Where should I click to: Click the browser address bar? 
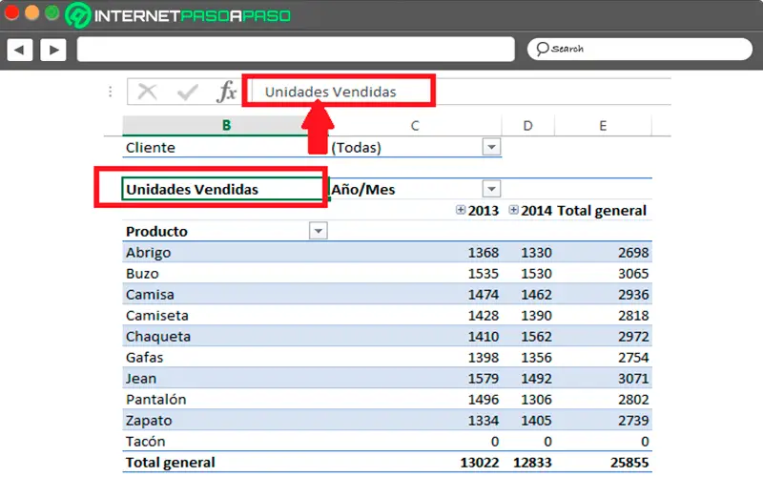coord(296,50)
